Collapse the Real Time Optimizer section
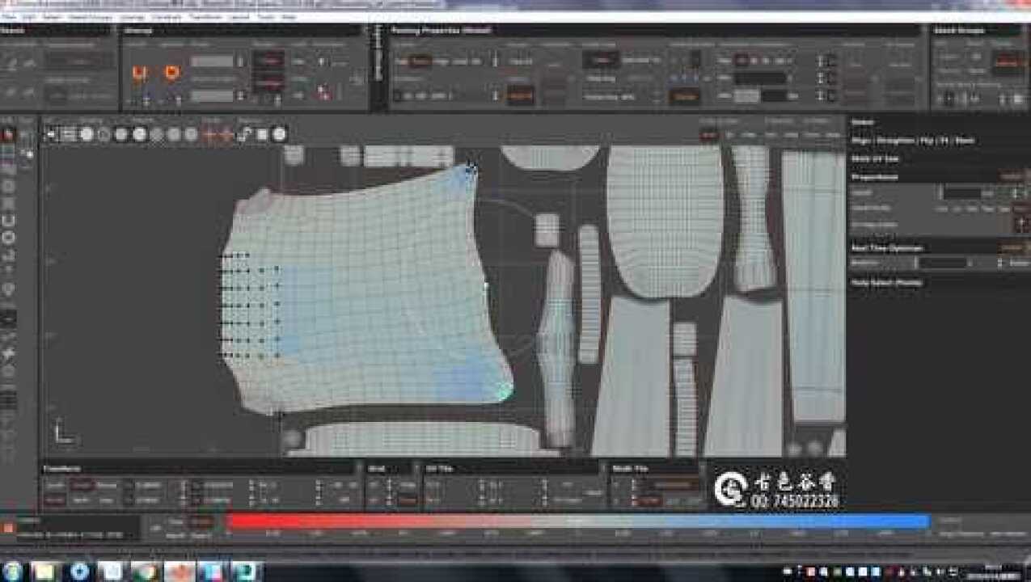 [887, 247]
